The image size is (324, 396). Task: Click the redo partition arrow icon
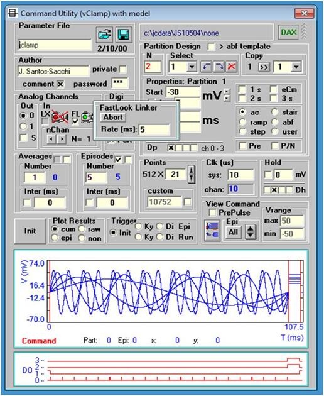219,67
